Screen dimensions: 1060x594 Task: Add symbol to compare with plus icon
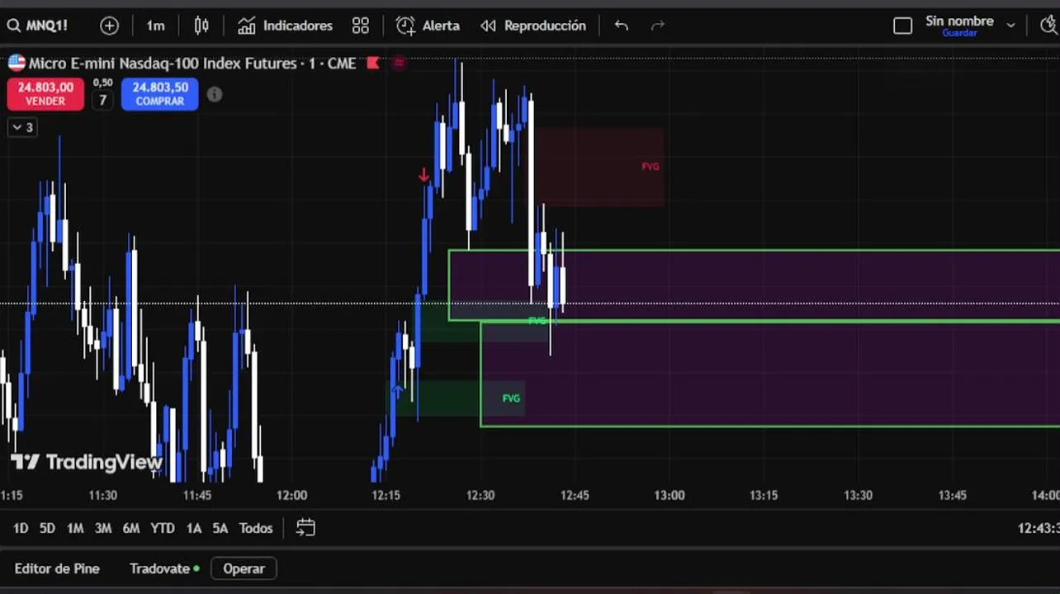pyautogui.click(x=109, y=26)
